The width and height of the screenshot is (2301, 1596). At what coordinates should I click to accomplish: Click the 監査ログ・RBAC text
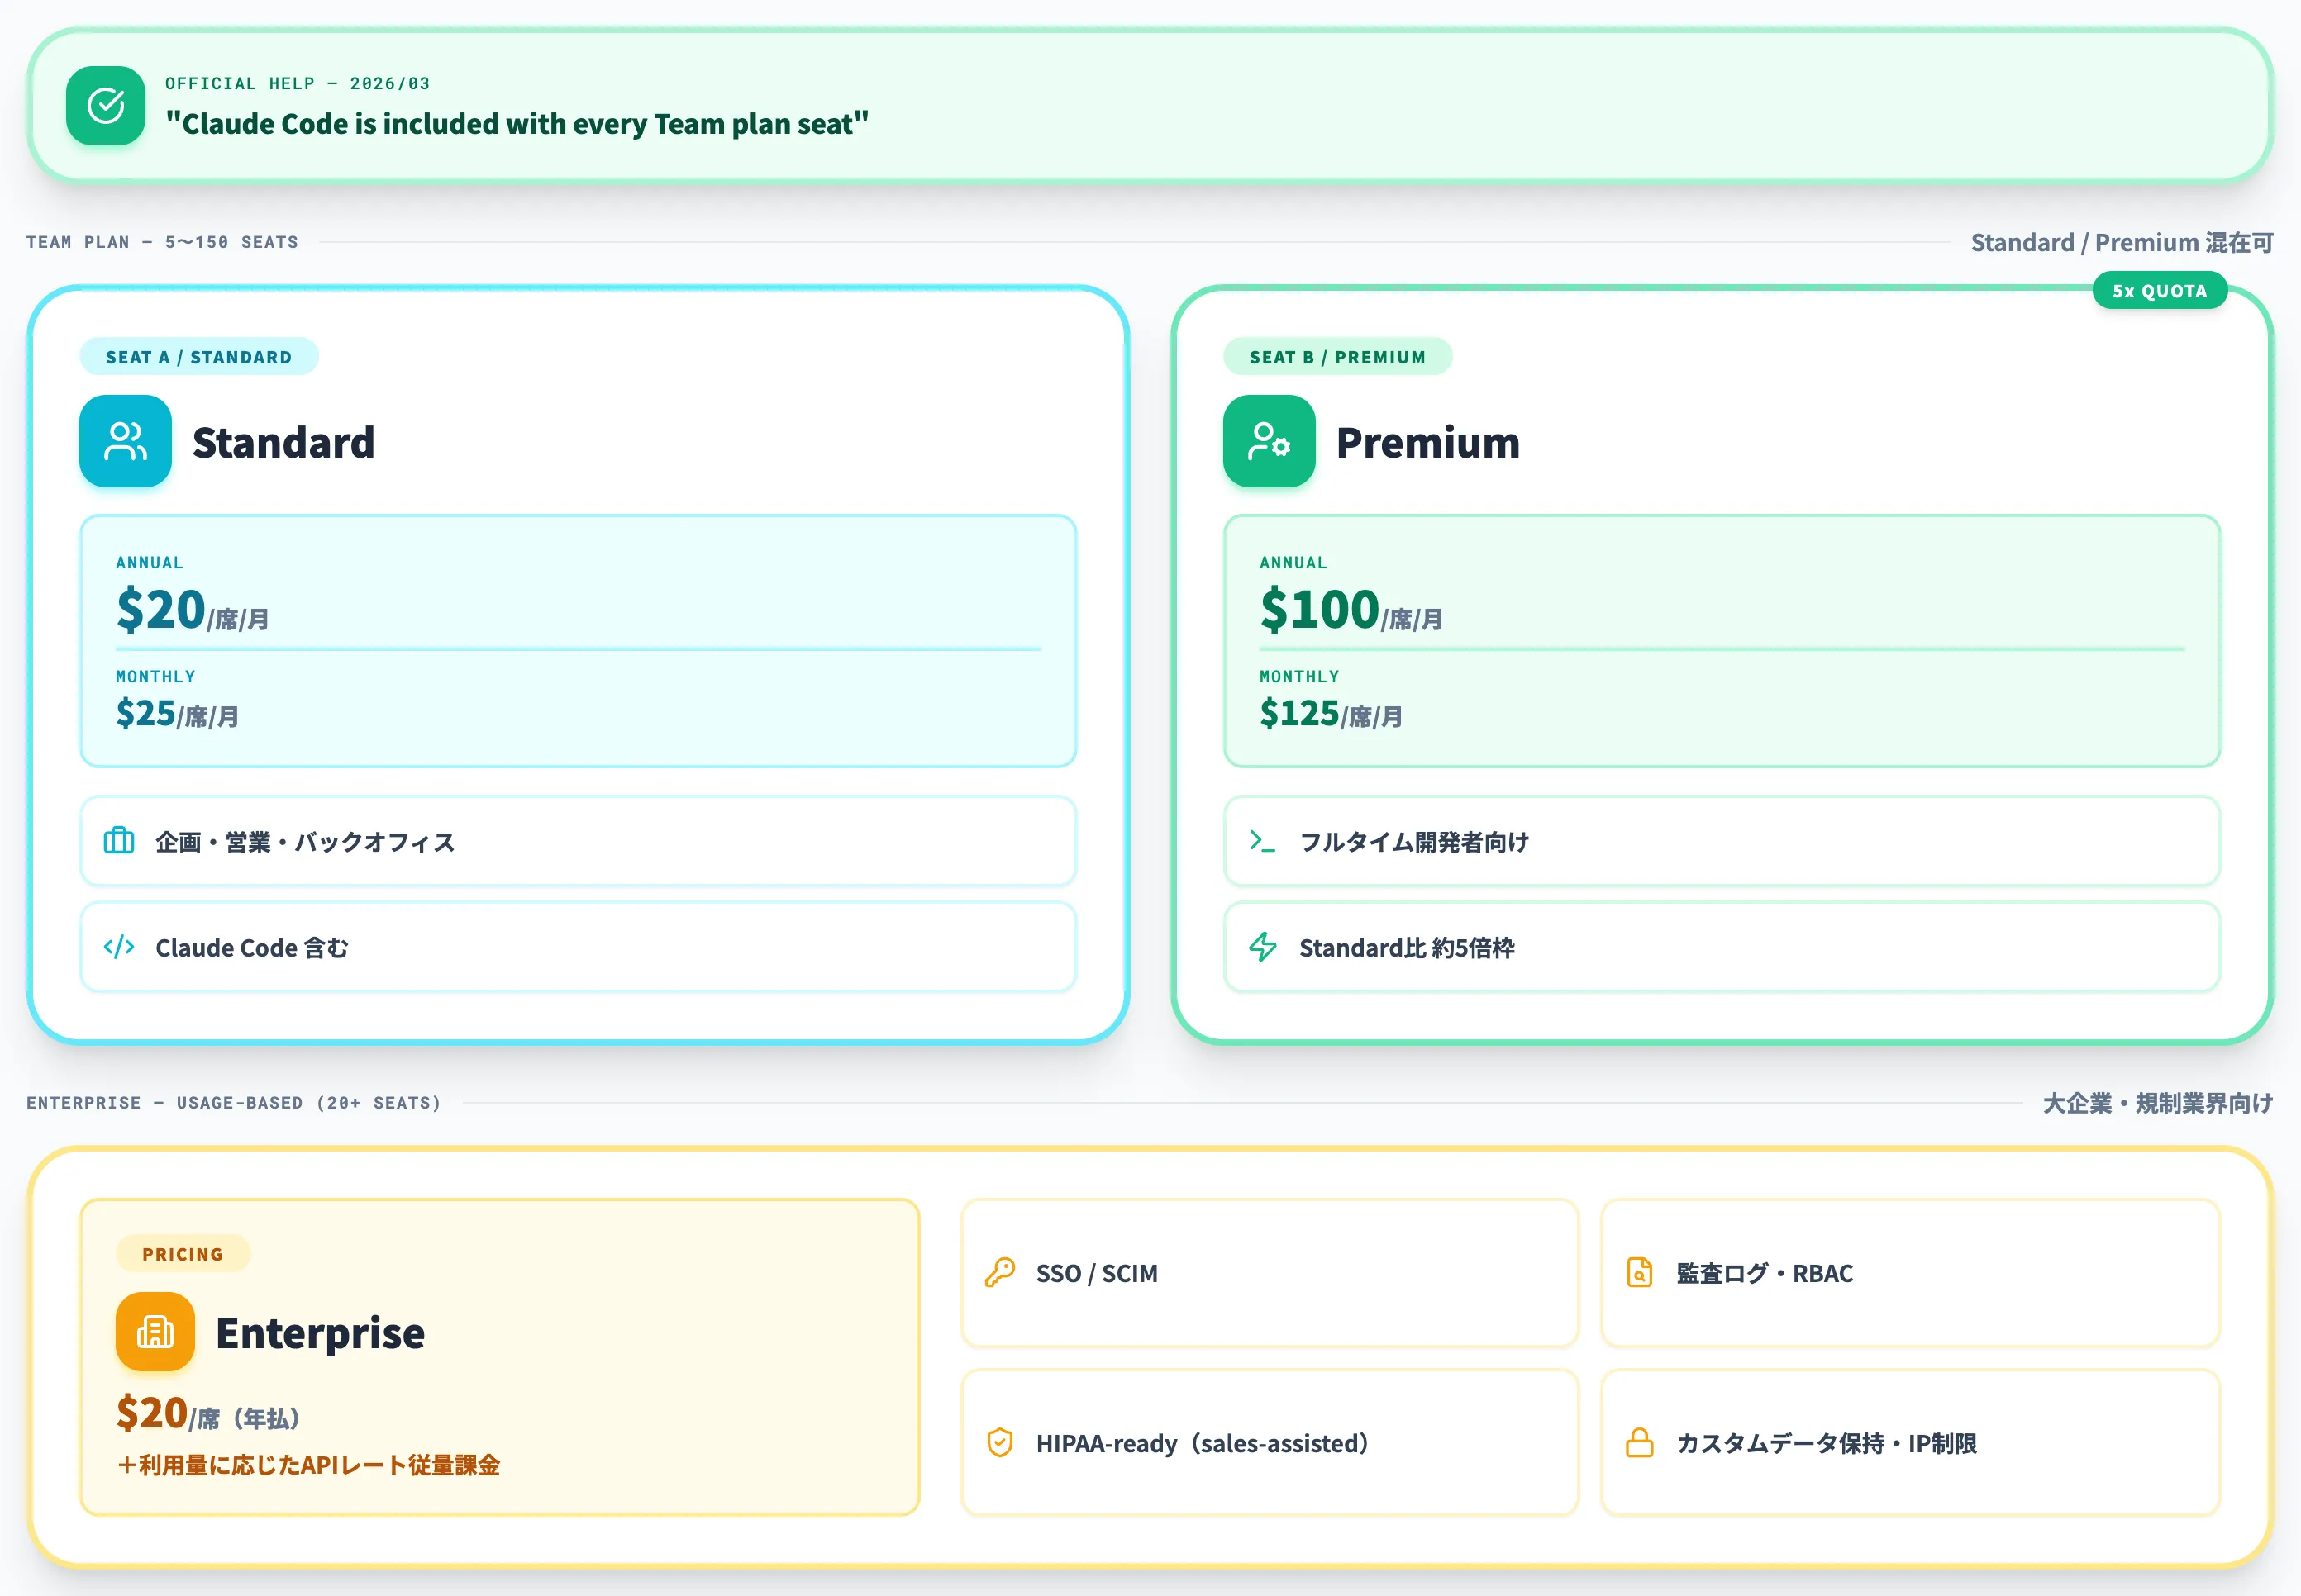pyautogui.click(x=1765, y=1273)
